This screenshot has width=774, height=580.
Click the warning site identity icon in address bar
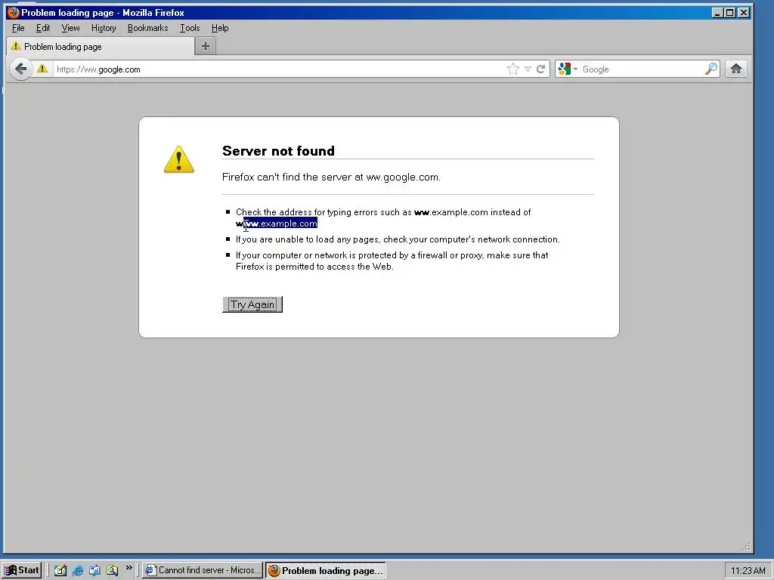(42, 69)
